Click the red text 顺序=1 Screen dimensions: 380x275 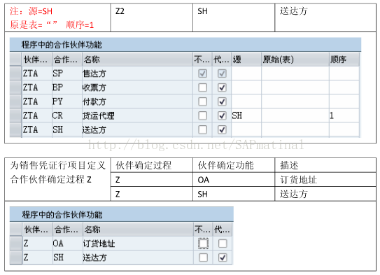[80, 24]
